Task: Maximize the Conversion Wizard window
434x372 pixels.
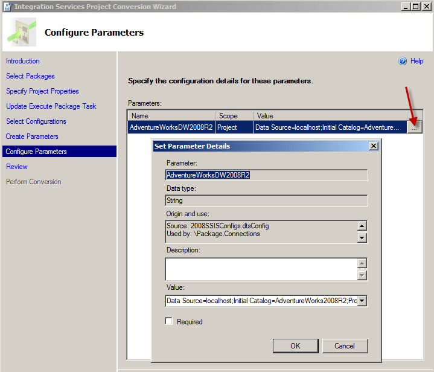Action: (x=416, y=7)
